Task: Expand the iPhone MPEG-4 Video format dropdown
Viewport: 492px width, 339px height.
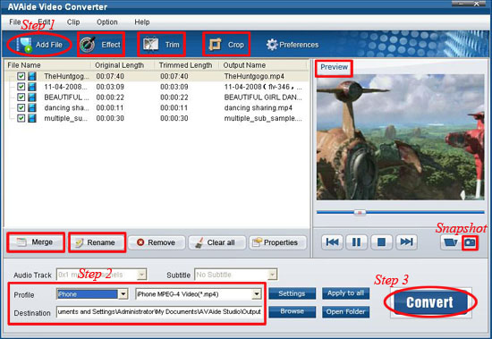Action: (257, 294)
